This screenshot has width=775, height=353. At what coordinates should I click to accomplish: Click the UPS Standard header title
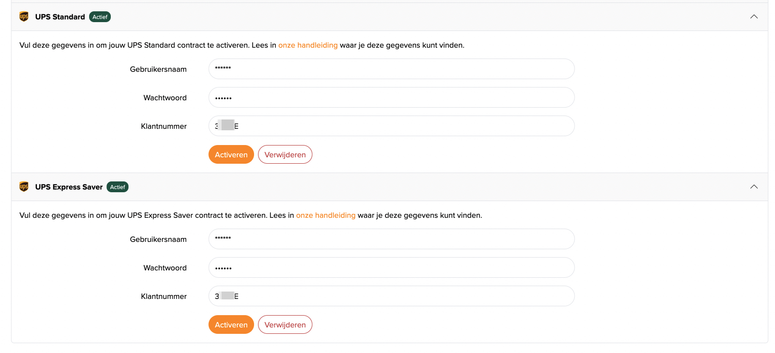click(60, 17)
